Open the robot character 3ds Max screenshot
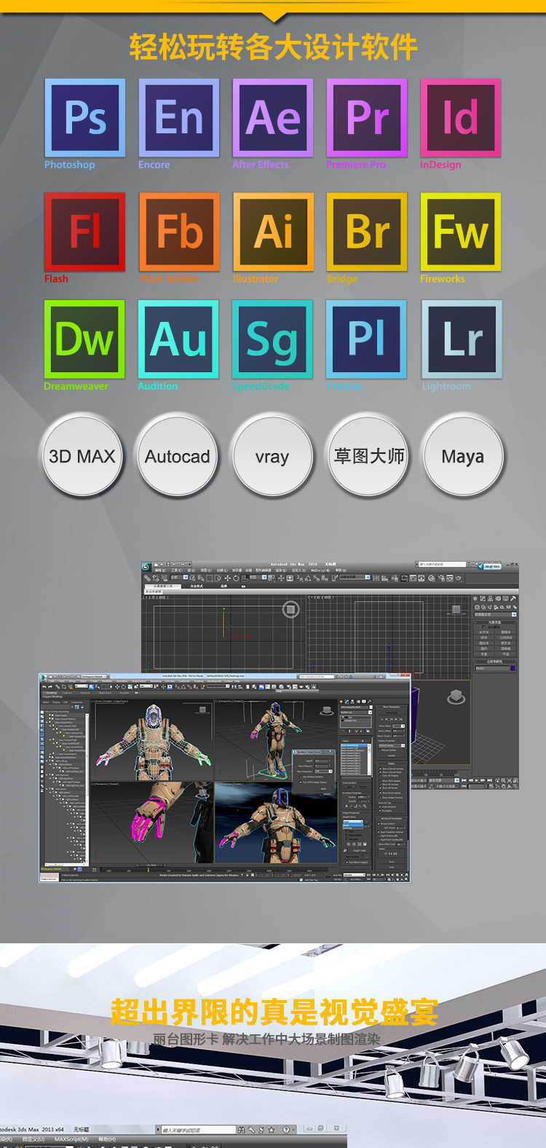The width and height of the screenshot is (546, 1148). coord(224,778)
